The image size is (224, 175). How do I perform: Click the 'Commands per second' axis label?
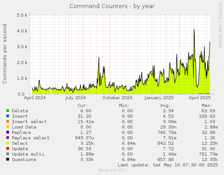coord(5,54)
